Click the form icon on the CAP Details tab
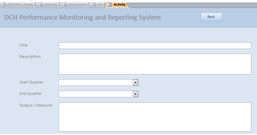Screen dimensions: 257x135 [x=64, y=5]
